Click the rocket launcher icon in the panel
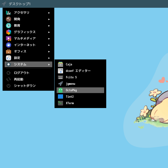Viewport: 168px width, 168px height. (4, 4)
